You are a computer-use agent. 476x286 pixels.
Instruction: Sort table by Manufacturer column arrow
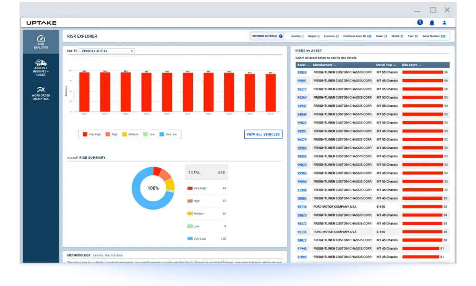[x=335, y=65]
